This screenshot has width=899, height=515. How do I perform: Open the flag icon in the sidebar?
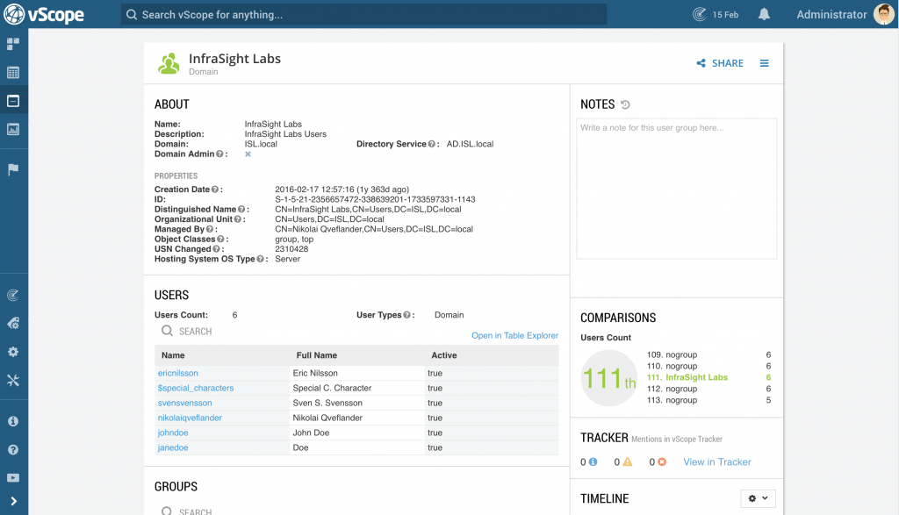pos(13,169)
